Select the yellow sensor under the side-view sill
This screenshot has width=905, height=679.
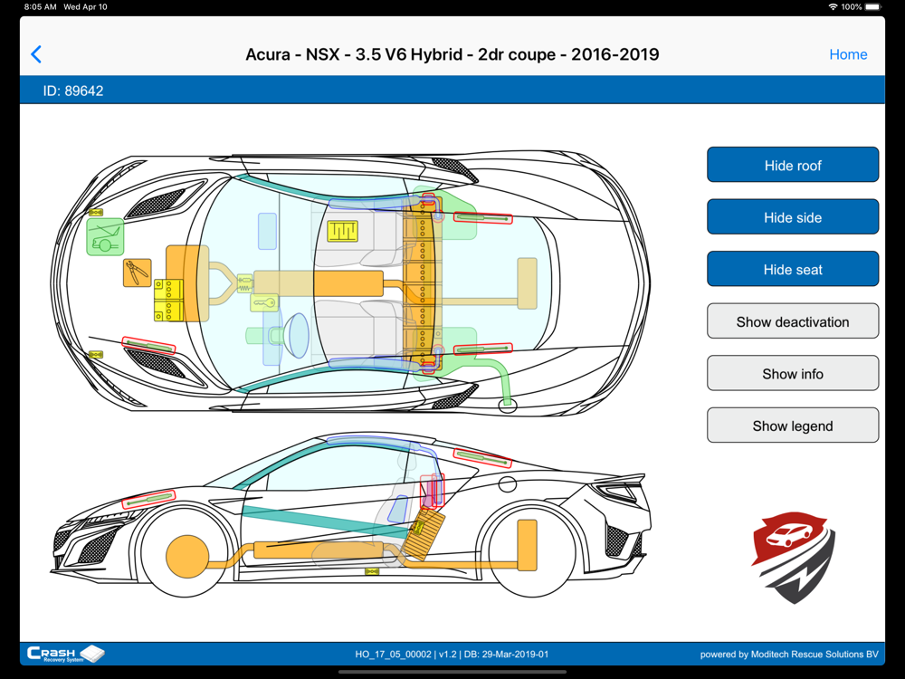(372, 571)
